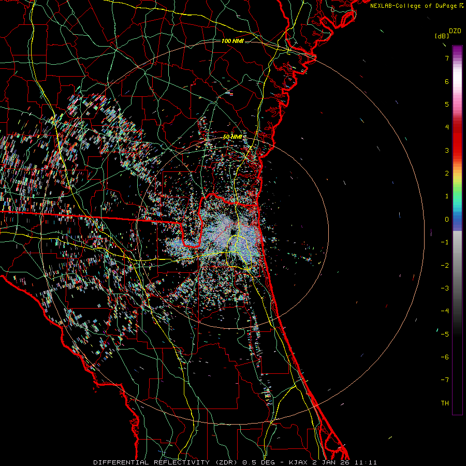Screen dimensions: 466x466
Task: Click the TH threshold label on scale
Action: pyautogui.click(x=445, y=403)
